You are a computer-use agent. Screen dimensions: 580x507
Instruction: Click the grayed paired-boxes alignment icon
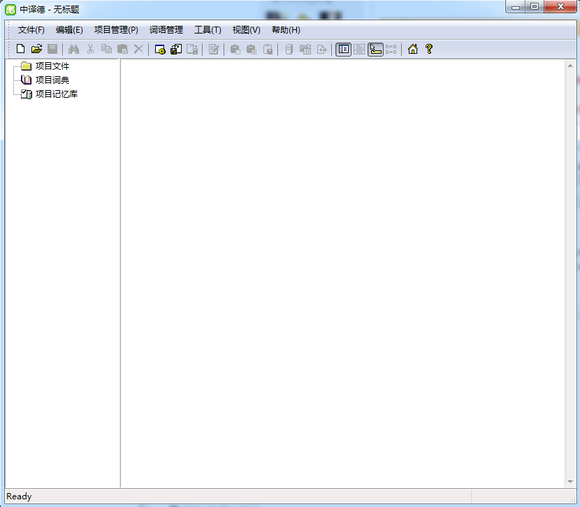[391, 49]
